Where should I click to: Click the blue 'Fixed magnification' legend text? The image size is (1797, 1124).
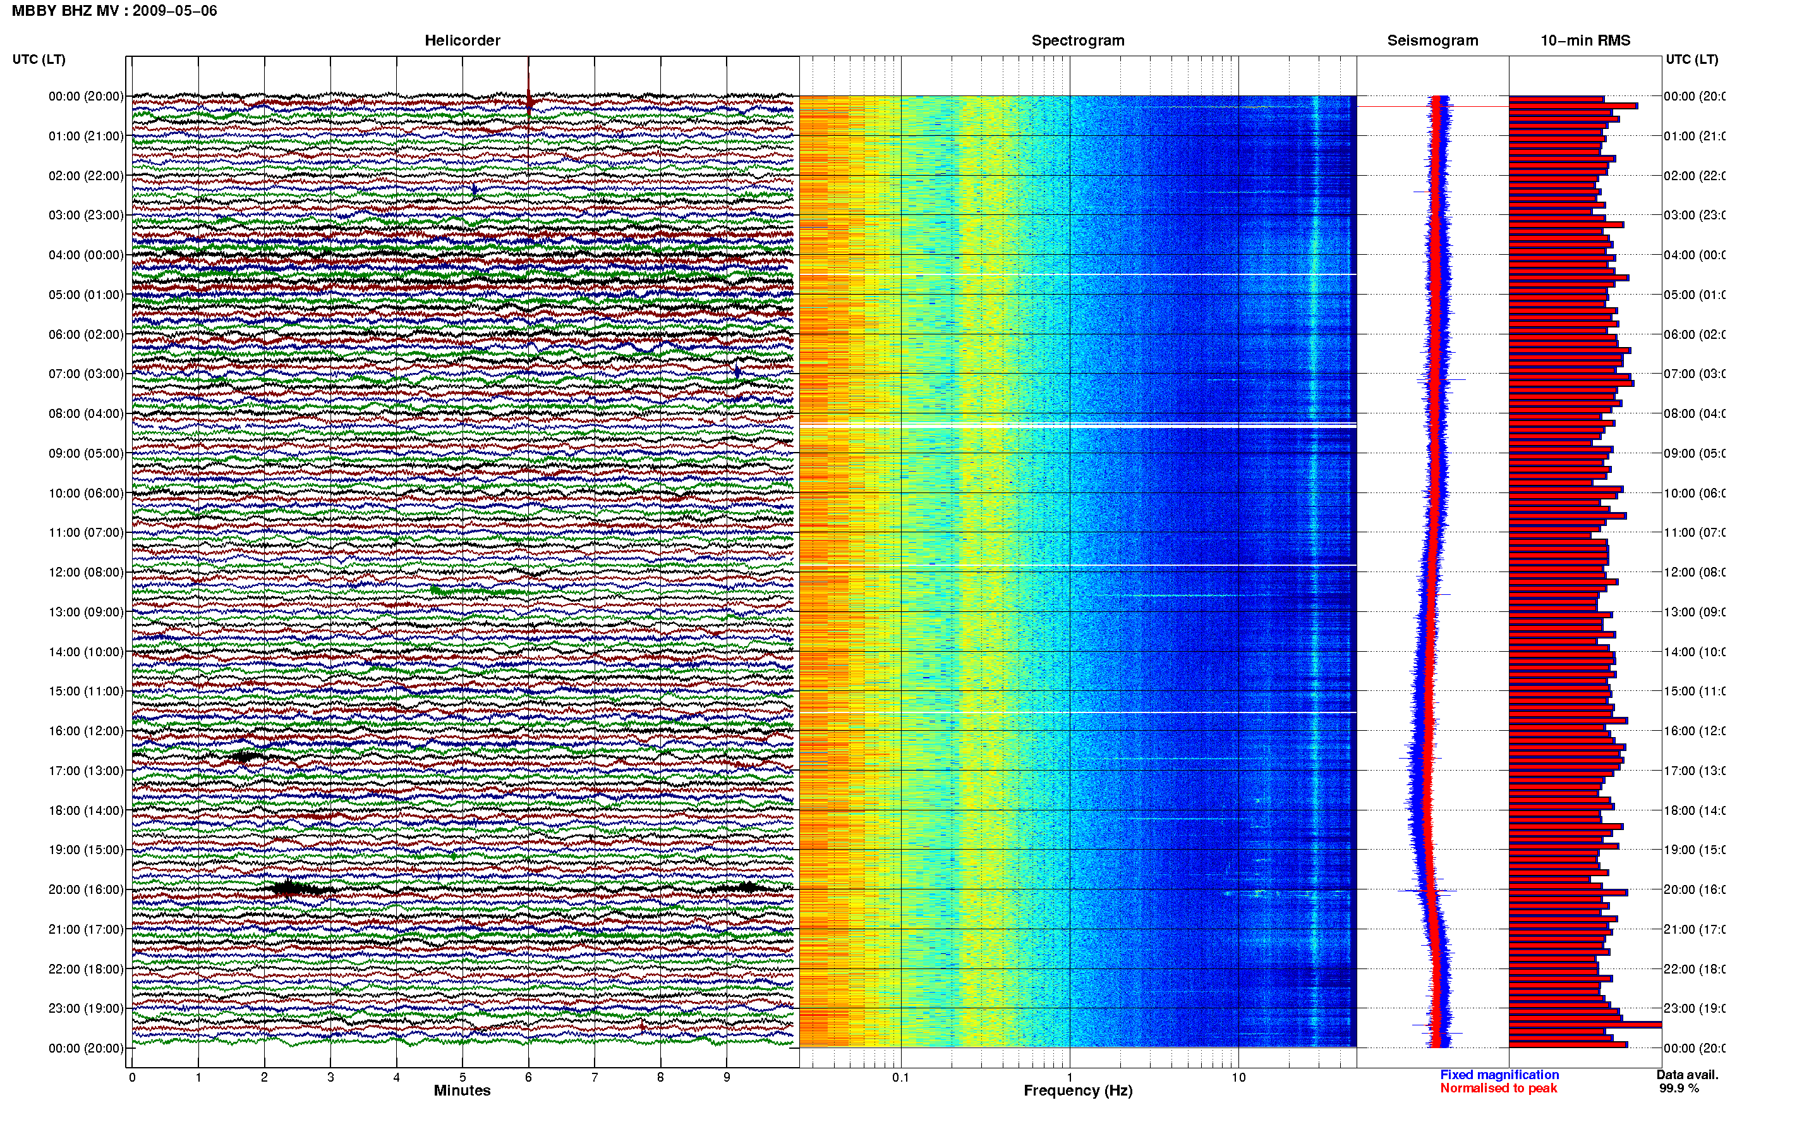[x=1499, y=1076]
